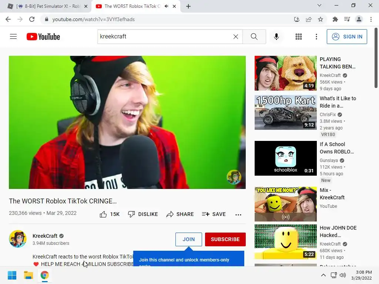This screenshot has width=379, height=284.
Task: Open Chrome extensions puzzle icon
Action: [x=335, y=19]
